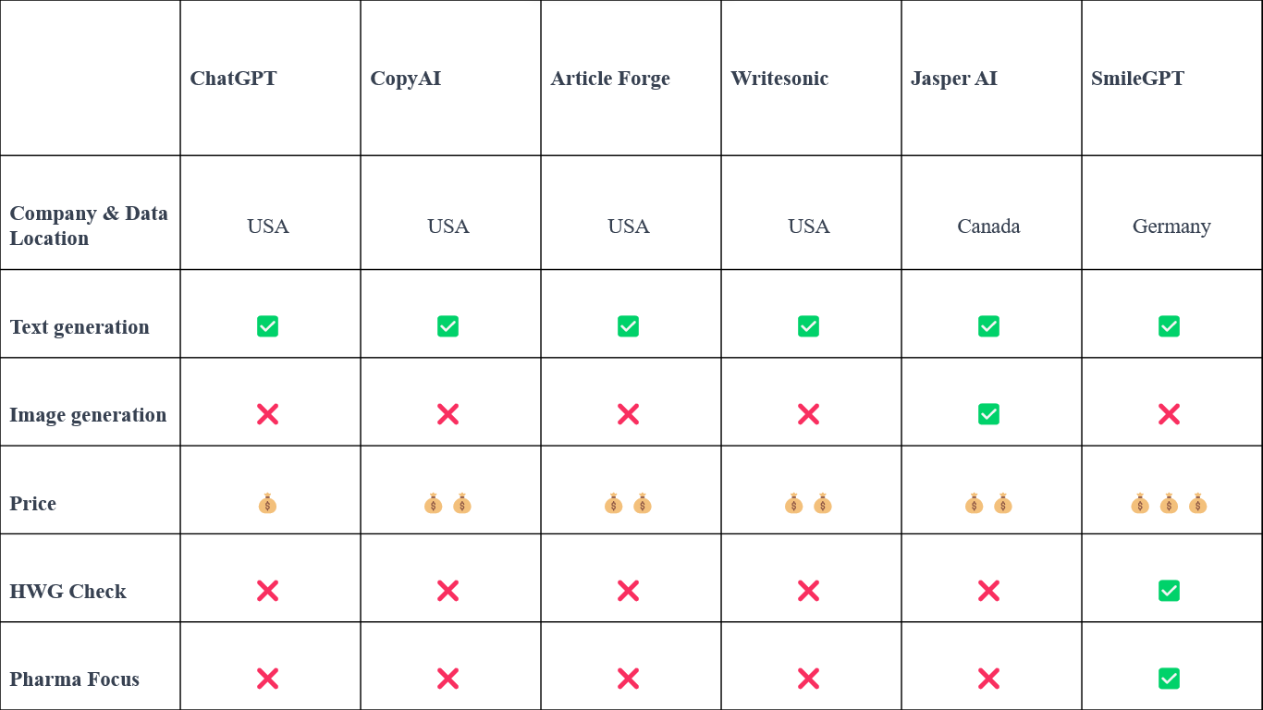Viewport: 1263px width, 710px height.
Task: Click the Pharma Focus row label
Action: click(x=74, y=679)
